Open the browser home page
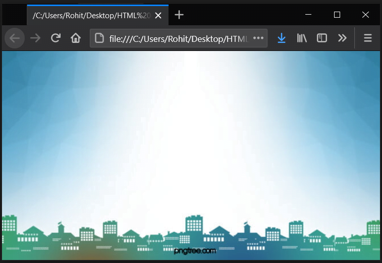 click(76, 38)
